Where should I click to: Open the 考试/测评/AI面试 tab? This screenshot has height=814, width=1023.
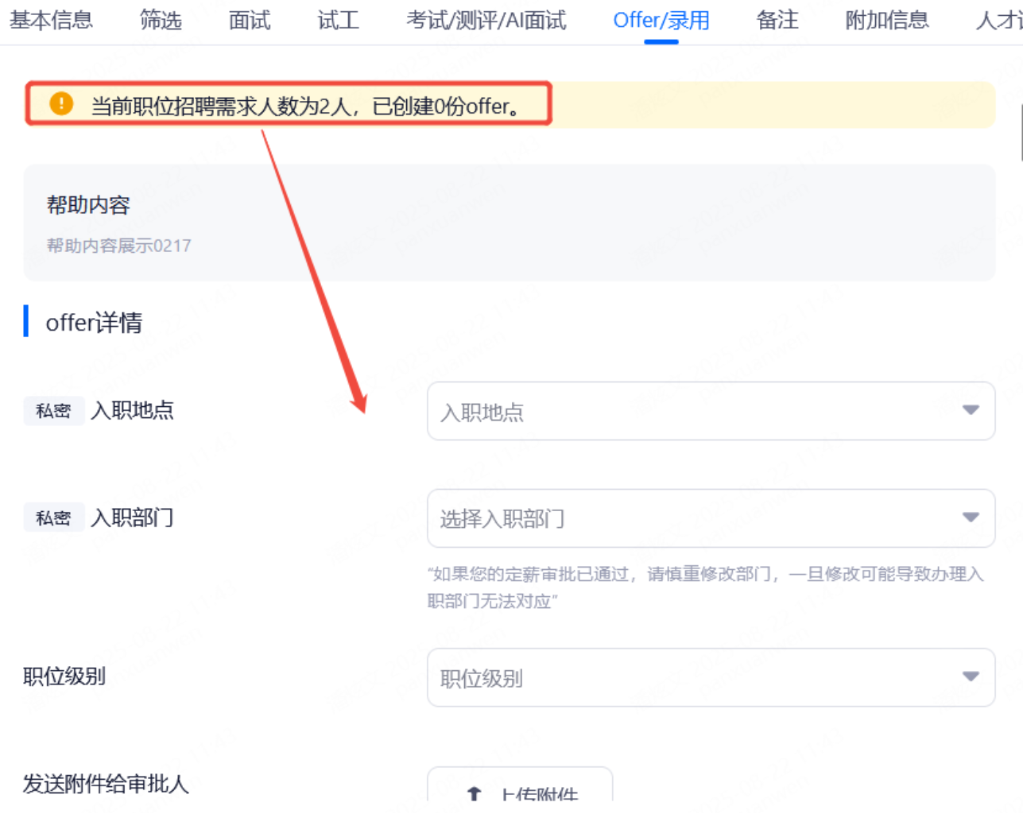tap(486, 20)
